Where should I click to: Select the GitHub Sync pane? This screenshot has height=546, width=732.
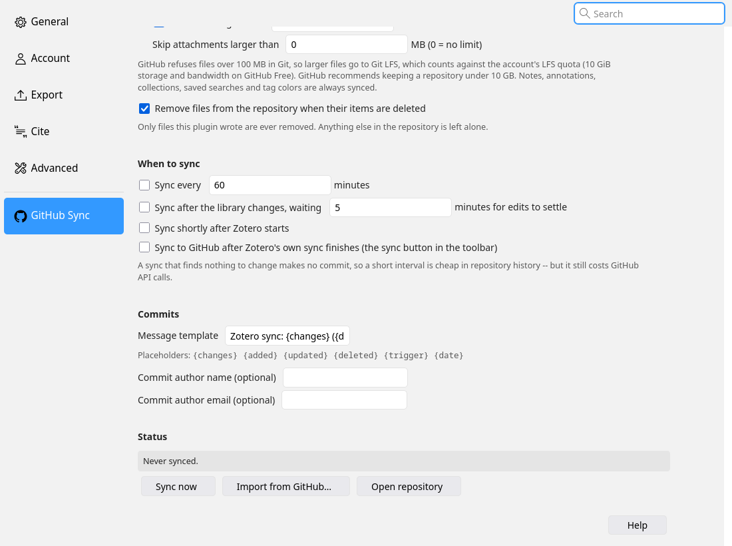tap(64, 216)
